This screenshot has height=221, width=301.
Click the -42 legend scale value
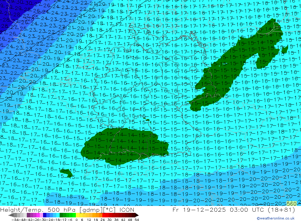click(29, 220)
